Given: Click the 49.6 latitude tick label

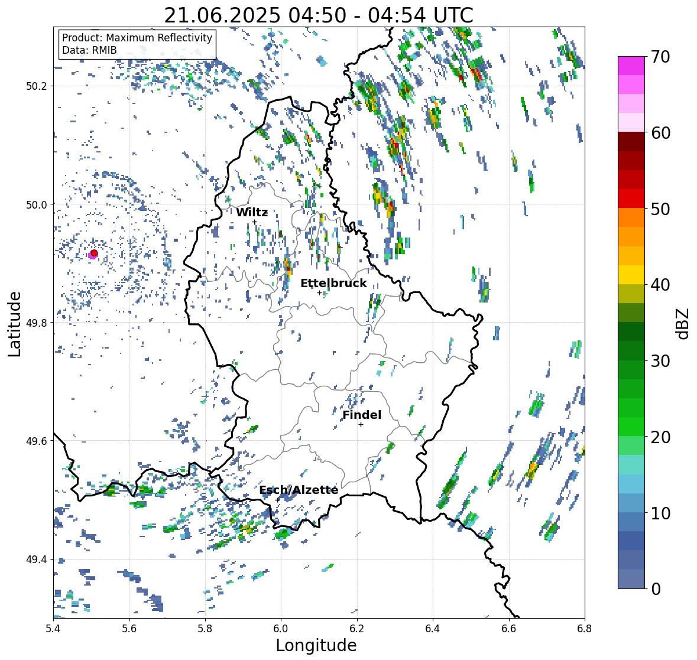Looking at the screenshot, I should [x=37, y=441].
